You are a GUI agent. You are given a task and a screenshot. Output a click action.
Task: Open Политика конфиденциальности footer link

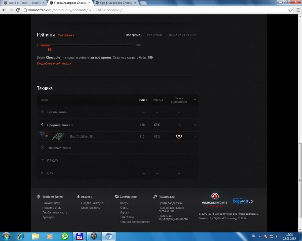[173, 217]
